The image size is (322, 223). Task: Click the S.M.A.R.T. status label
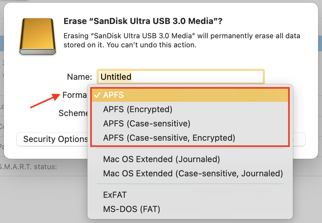pos(29,167)
